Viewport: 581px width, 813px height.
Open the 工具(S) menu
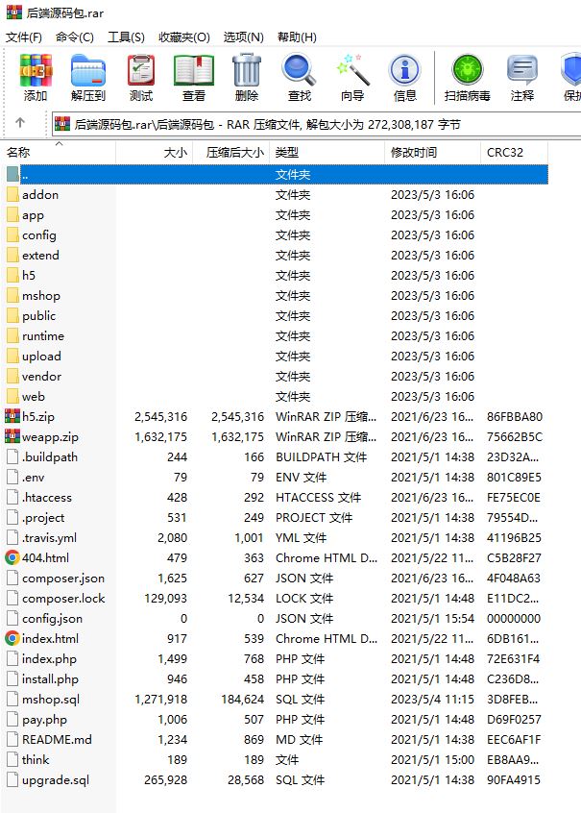tap(126, 37)
